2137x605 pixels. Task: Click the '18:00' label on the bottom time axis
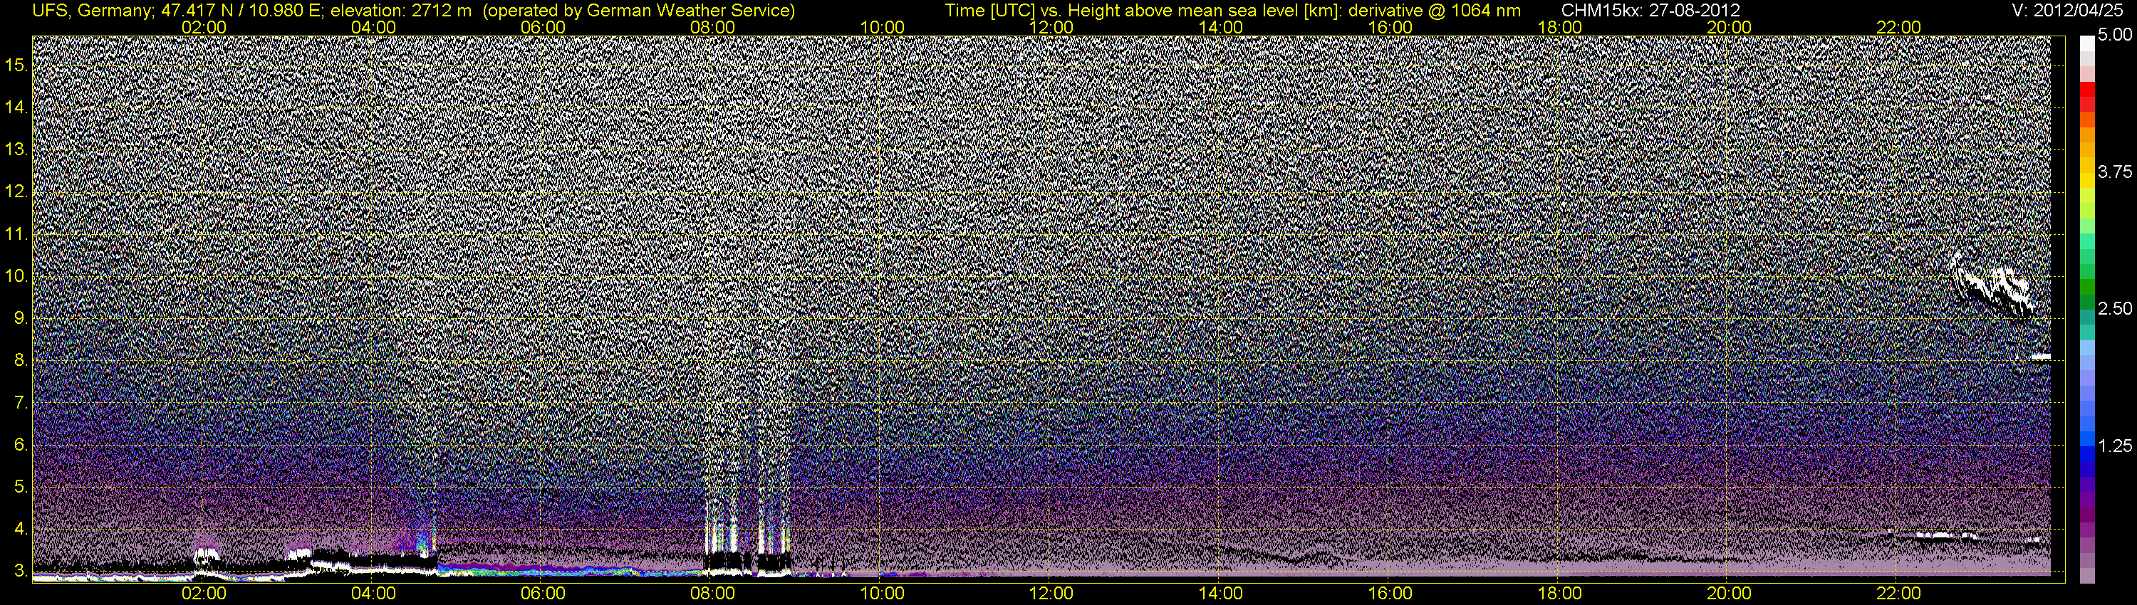coord(1559,594)
